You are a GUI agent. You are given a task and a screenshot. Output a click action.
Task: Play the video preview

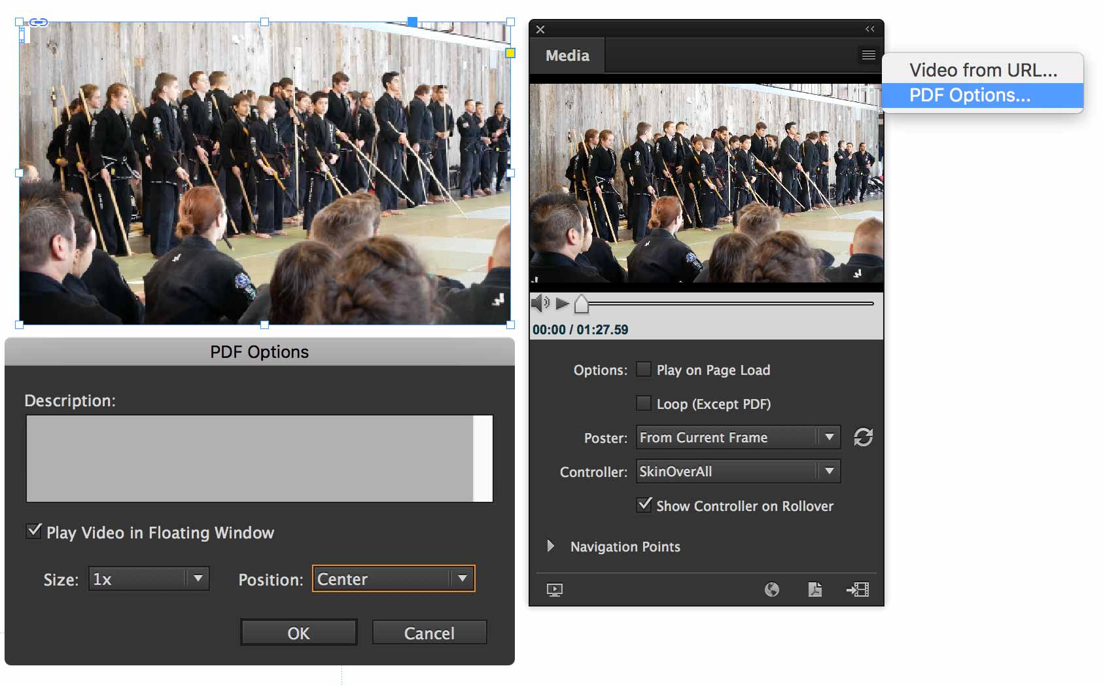pyautogui.click(x=562, y=304)
